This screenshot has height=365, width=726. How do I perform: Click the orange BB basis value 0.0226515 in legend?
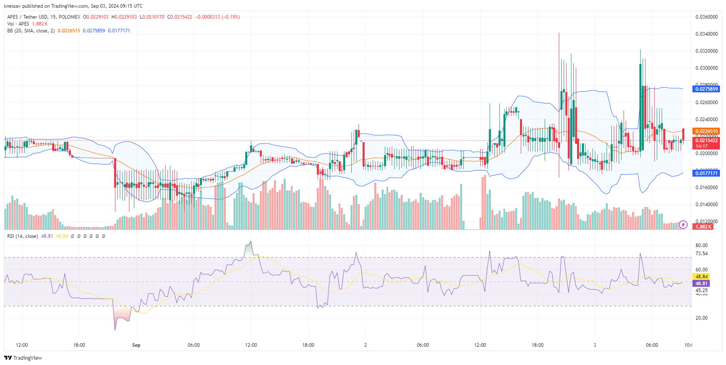(x=69, y=31)
